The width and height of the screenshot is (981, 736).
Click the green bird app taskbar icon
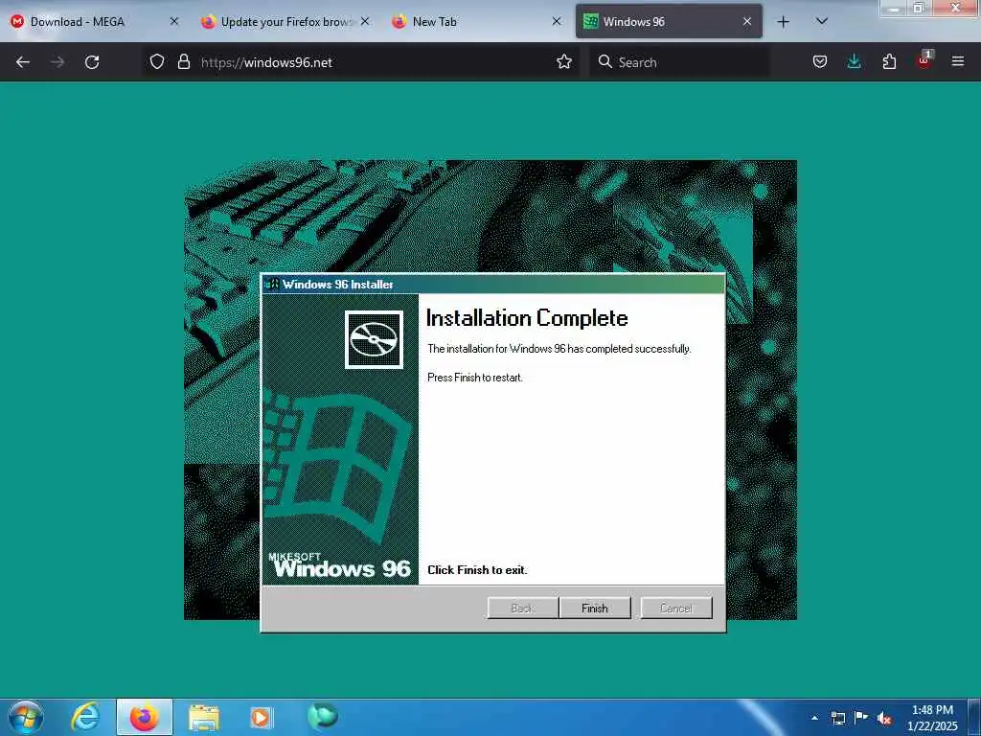pos(322,717)
